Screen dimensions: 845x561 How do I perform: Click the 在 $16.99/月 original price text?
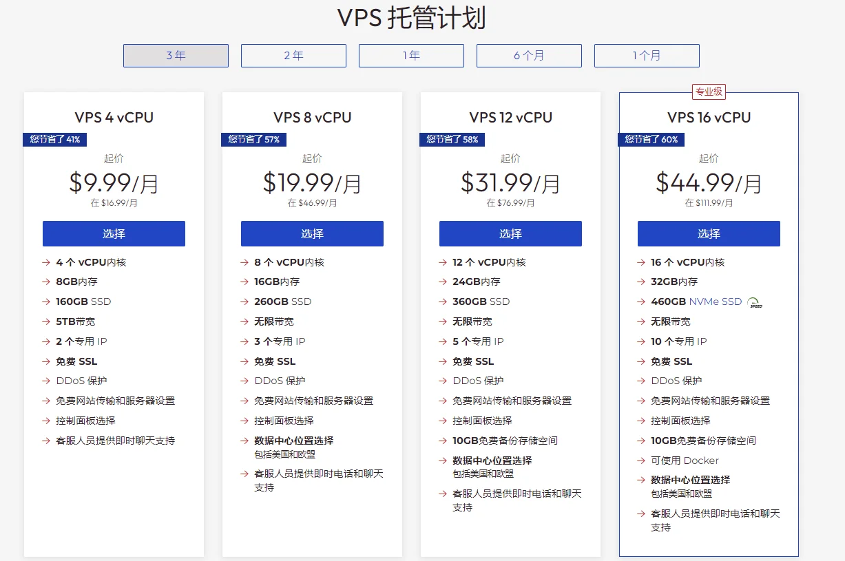[x=114, y=203]
